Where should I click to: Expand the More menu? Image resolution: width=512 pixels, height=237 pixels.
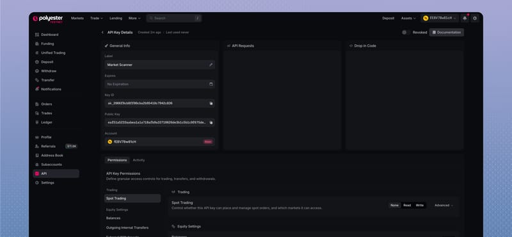tap(134, 19)
